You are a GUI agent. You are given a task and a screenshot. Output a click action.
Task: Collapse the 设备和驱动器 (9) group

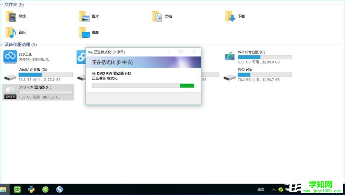(x=2, y=45)
